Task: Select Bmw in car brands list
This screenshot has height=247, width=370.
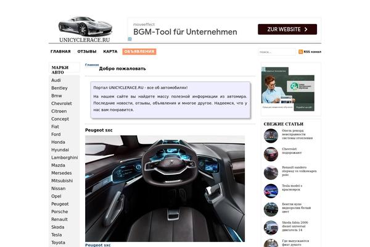Action: click(57, 96)
